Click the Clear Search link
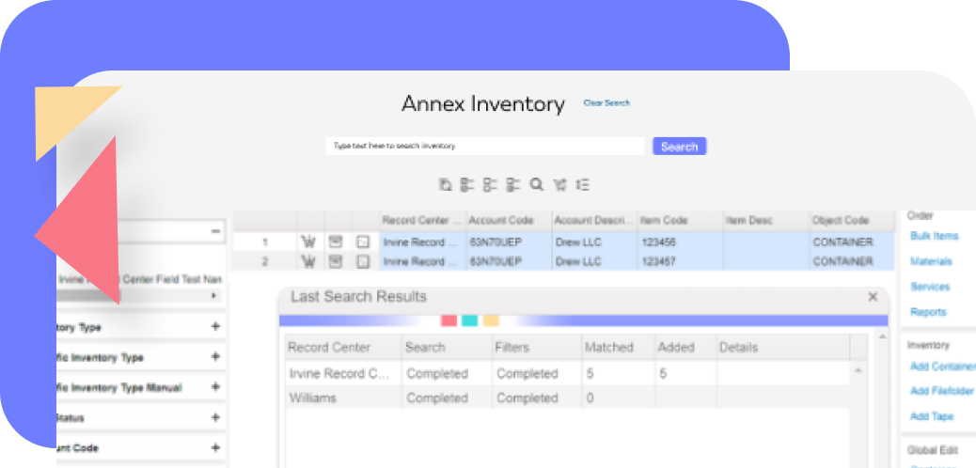This screenshot has height=468, width=976. (606, 102)
